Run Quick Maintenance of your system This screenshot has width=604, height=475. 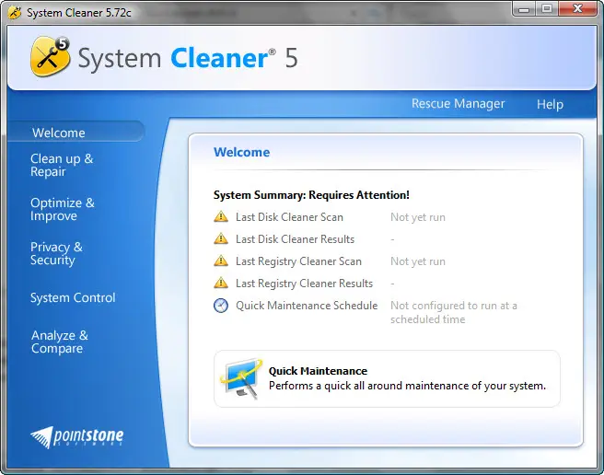click(387, 378)
